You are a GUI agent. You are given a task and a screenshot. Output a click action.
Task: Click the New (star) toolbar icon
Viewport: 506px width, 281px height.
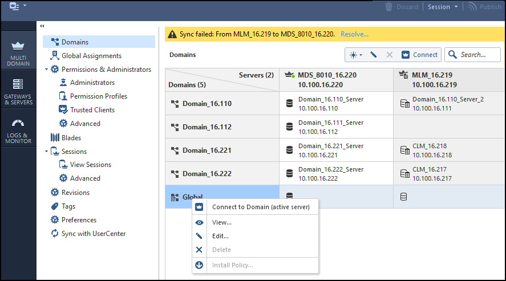356,55
